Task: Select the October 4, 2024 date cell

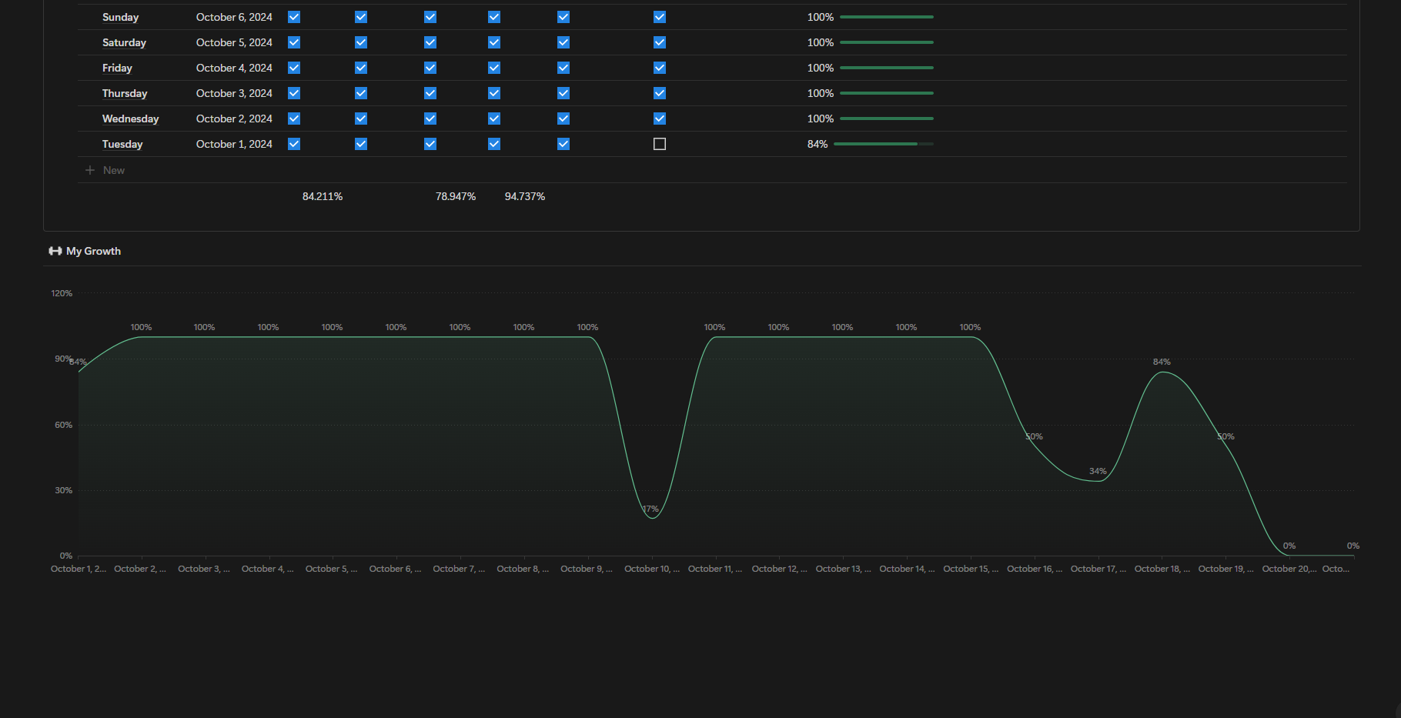Action: click(x=234, y=68)
